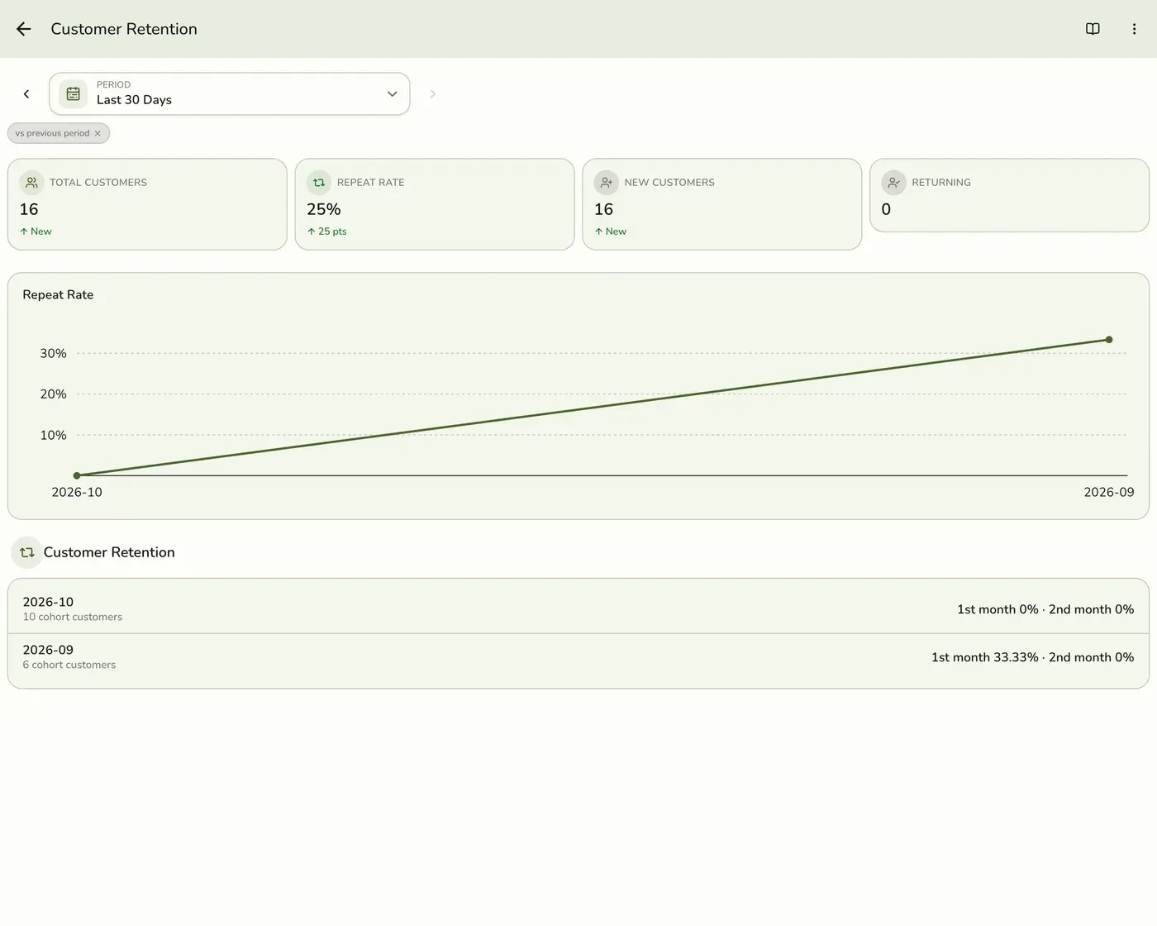Click the 'Customer Retention' page title
This screenshot has width=1157, height=926.
tap(124, 29)
